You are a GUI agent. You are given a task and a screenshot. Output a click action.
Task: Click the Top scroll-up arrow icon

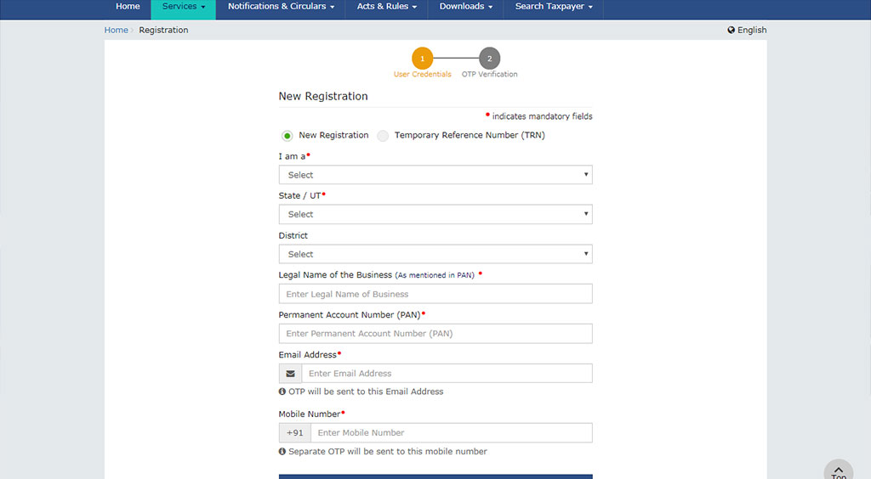[x=839, y=471]
